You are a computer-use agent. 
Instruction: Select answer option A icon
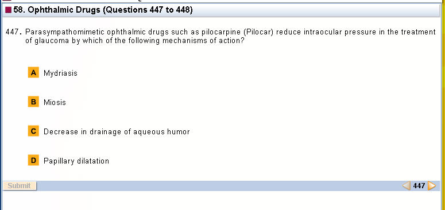33,72
